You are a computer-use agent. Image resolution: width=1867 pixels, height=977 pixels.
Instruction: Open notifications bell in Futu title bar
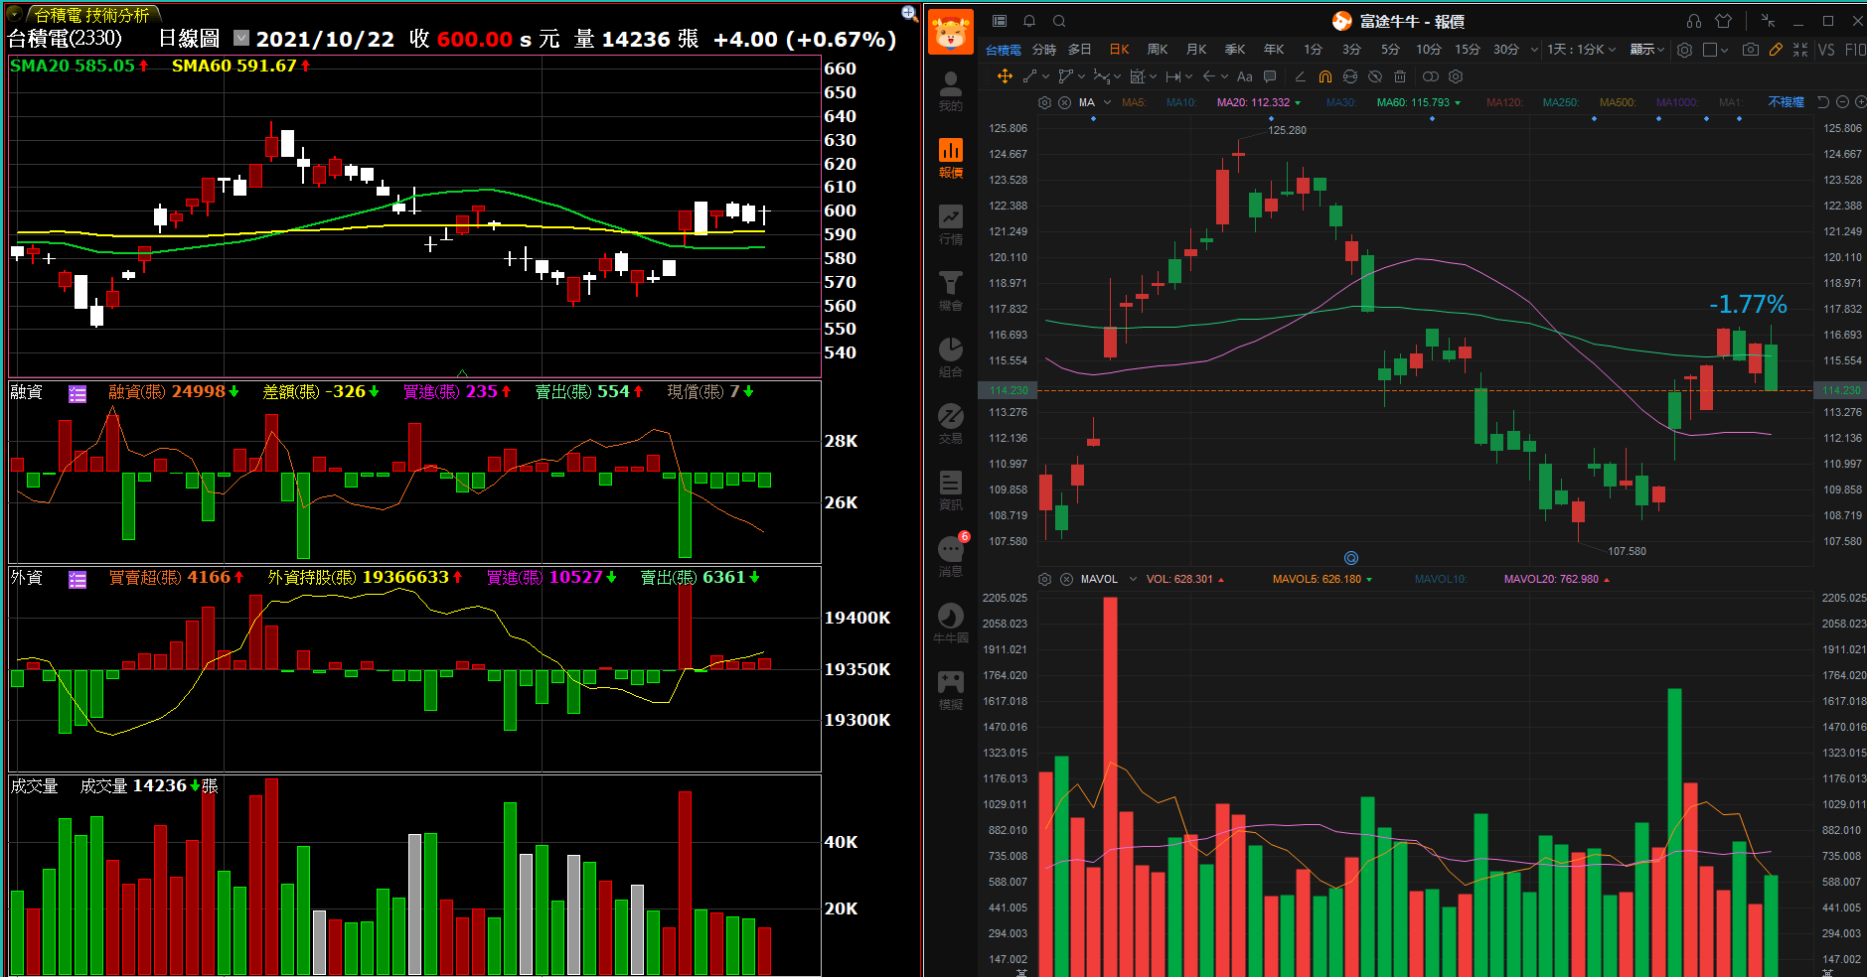(1029, 21)
